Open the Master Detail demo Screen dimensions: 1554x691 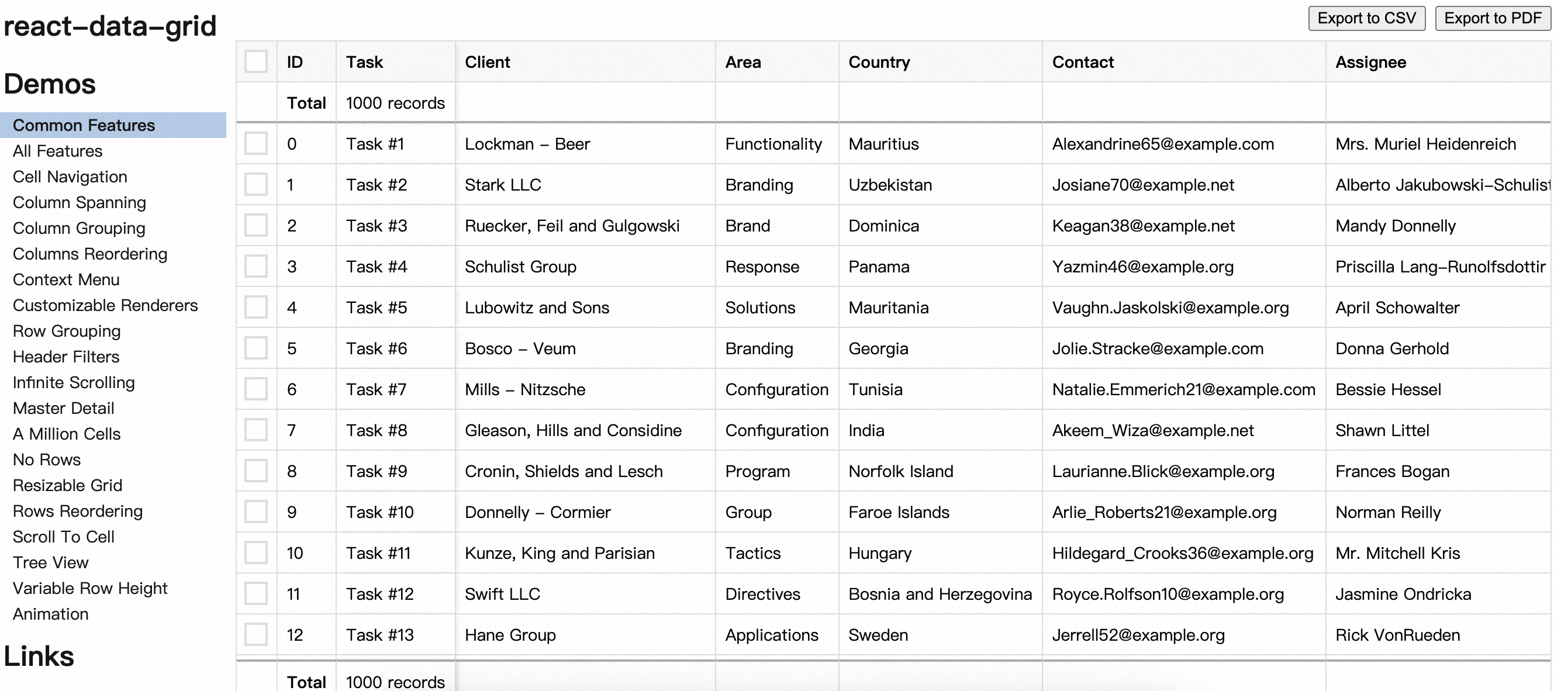pyautogui.click(x=63, y=408)
